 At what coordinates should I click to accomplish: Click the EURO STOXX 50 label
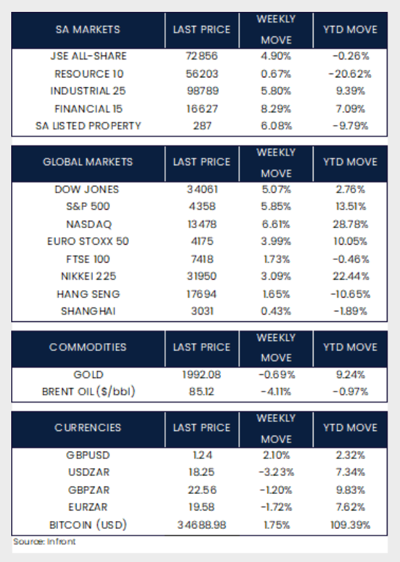tap(88, 241)
